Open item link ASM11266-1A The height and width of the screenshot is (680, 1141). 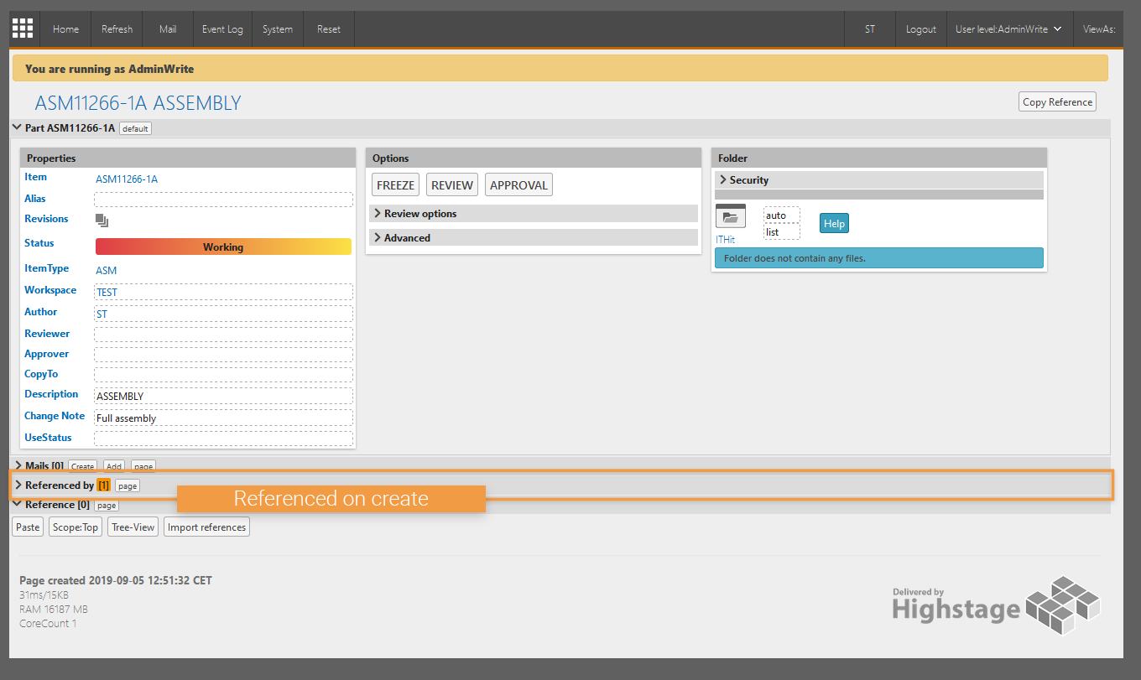[127, 179]
